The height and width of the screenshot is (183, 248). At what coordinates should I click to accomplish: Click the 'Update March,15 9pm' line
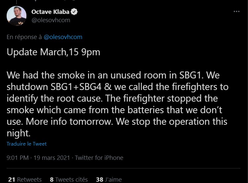tap(53, 53)
